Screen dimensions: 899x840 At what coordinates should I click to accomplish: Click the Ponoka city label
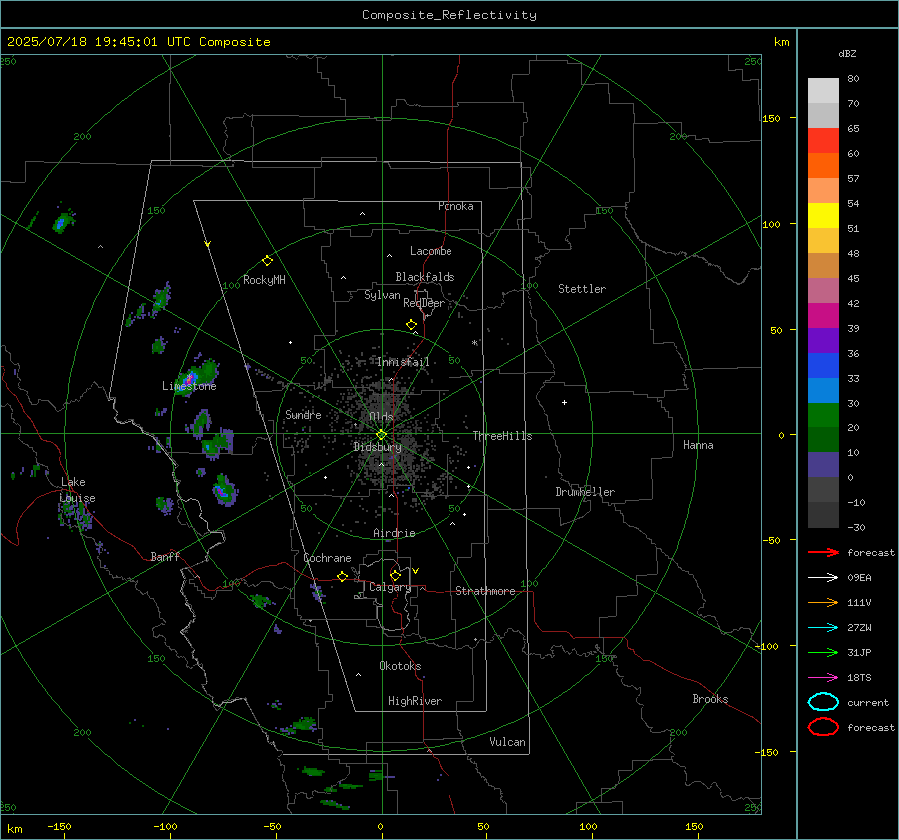[455, 206]
